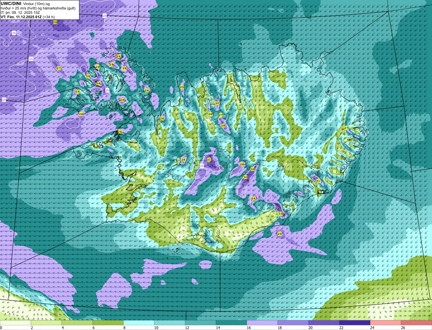
Task: Select the 6–8 m/s olive green legend swatch
Action: 108,323
